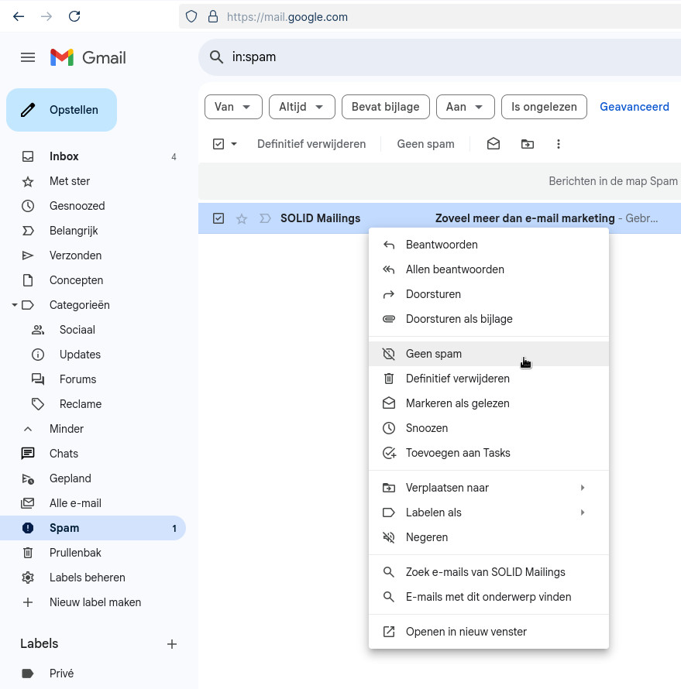Click plus icon beside Labels heading
The width and height of the screenshot is (681, 689).
(172, 644)
